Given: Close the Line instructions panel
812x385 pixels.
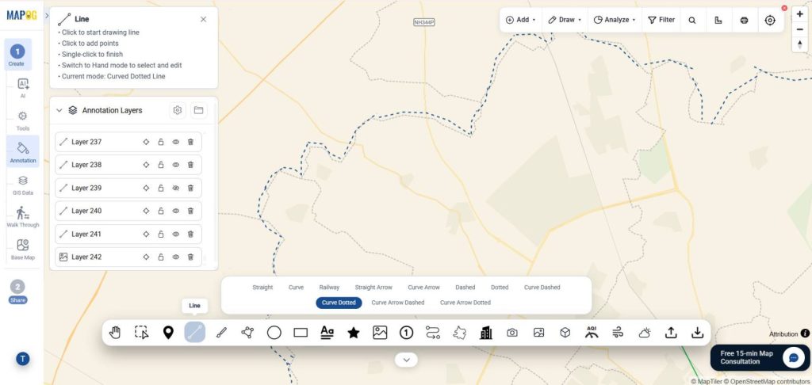Looking at the screenshot, I should [203, 19].
